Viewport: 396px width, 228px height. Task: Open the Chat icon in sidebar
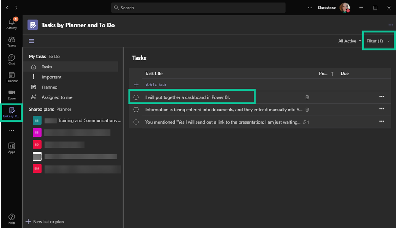[11, 59]
